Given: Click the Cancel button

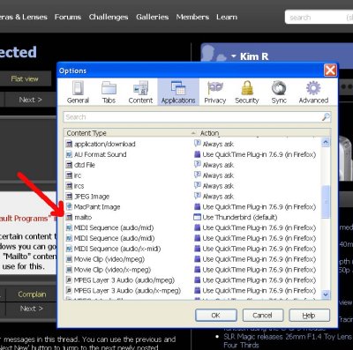Looking at the screenshot, I should coord(263,316).
